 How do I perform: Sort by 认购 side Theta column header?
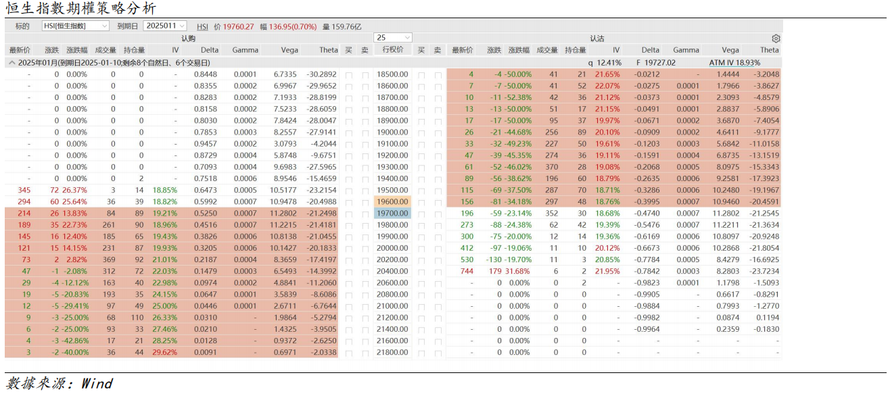(329, 50)
